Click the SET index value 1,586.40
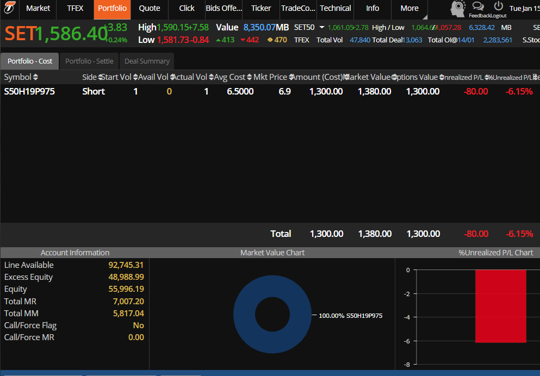Image resolution: width=540 pixels, height=376 pixels. (71, 34)
